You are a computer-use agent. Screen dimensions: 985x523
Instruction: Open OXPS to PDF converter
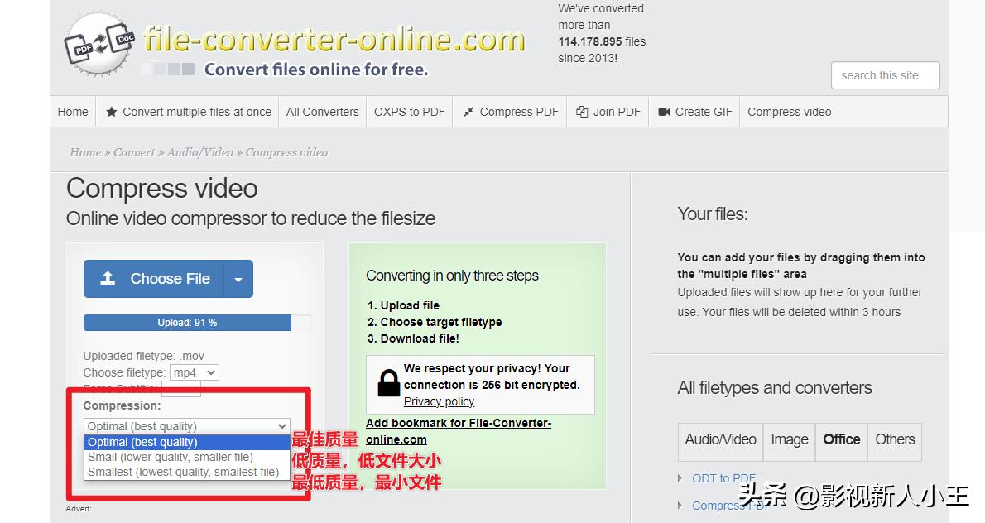click(x=410, y=112)
